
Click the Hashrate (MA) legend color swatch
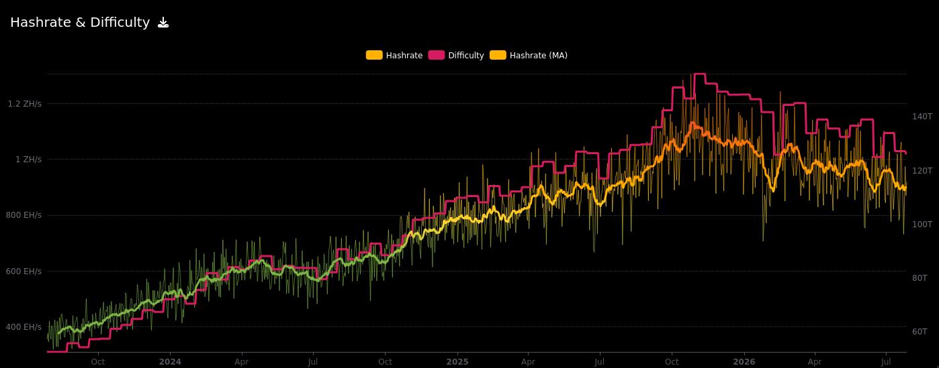click(x=498, y=56)
